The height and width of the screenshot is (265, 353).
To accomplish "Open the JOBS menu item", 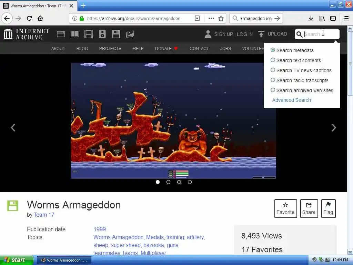I will point(225,48).
